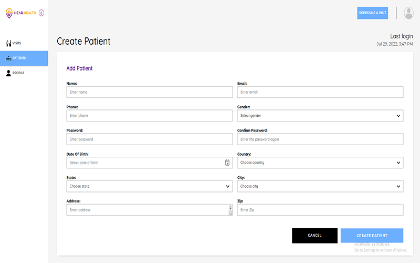Open the City dropdown
Image resolution: width=420 pixels, height=263 pixels.
(398, 186)
